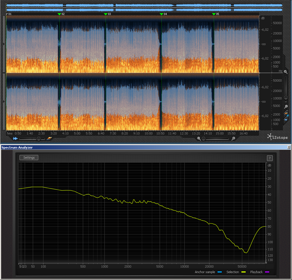Click the horizontal zoom slider track
292x280 pixels.
216,139
